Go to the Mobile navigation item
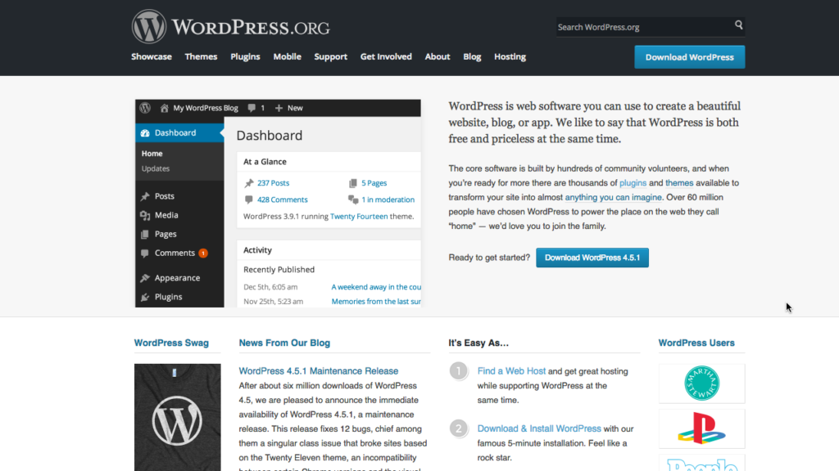 [x=288, y=56]
